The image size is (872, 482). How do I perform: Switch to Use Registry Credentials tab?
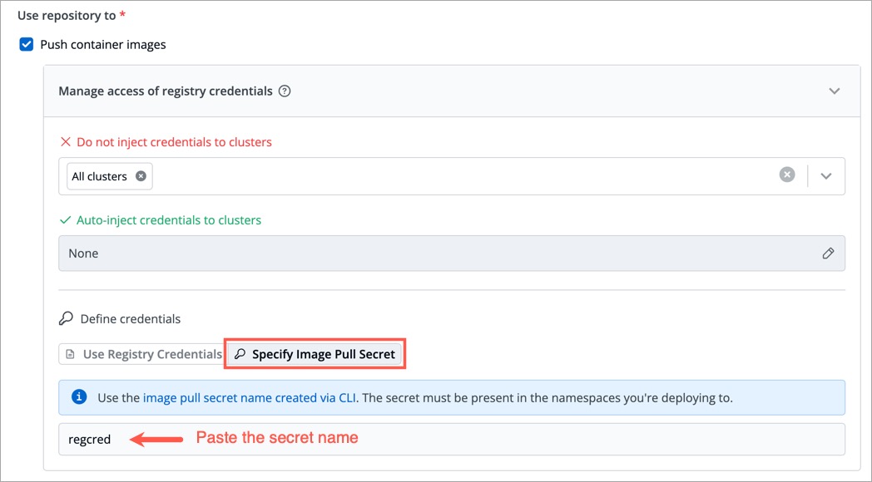142,354
